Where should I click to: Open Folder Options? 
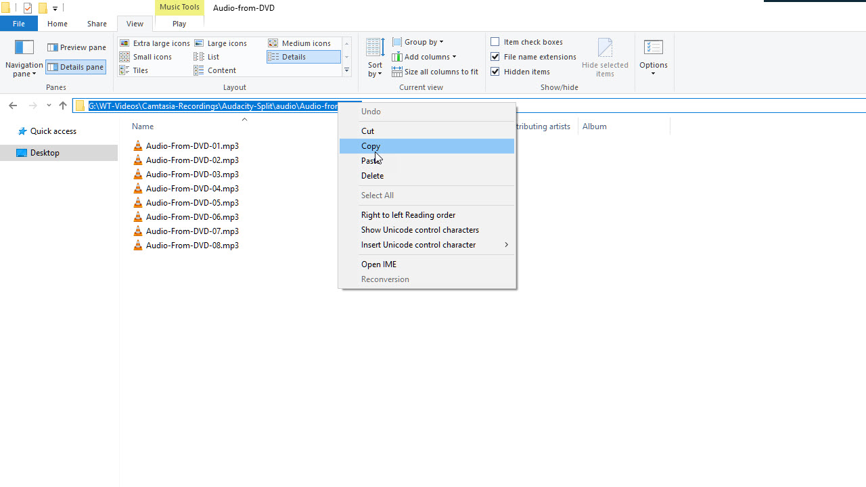(x=654, y=57)
